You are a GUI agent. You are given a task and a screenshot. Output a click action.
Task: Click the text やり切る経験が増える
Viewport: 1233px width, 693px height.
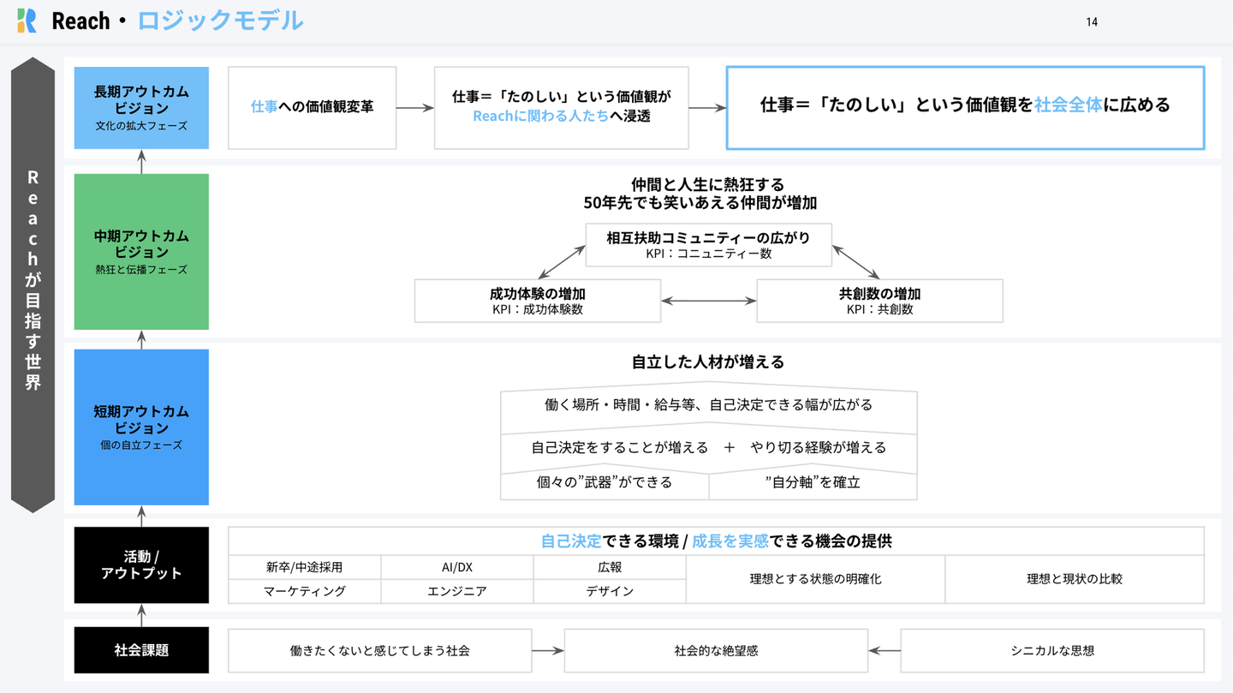pyautogui.click(x=819, y=447)
